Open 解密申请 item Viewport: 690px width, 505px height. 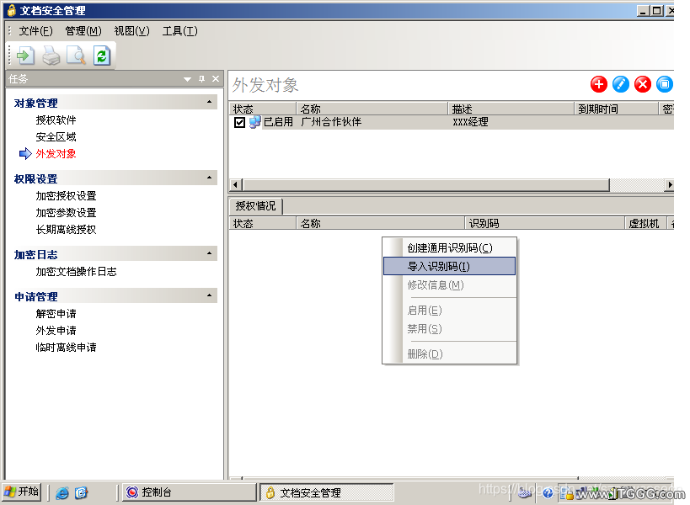click(56, 313)
